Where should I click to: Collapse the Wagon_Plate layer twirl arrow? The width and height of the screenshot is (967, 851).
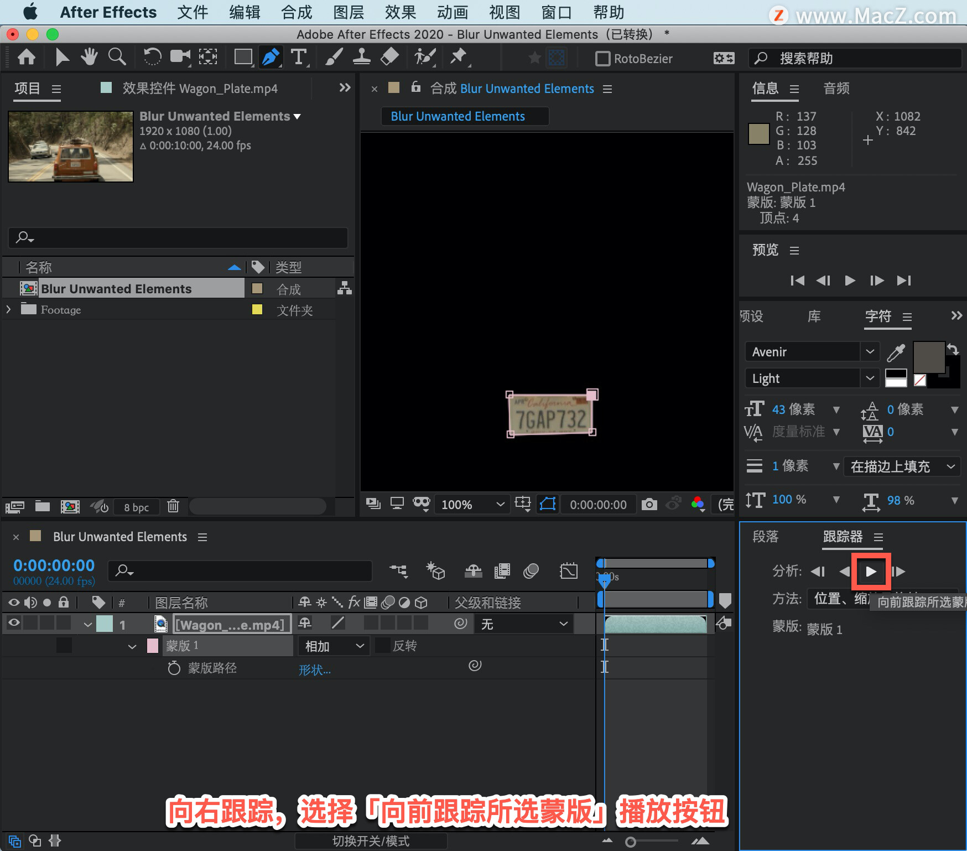pos(87,624)
